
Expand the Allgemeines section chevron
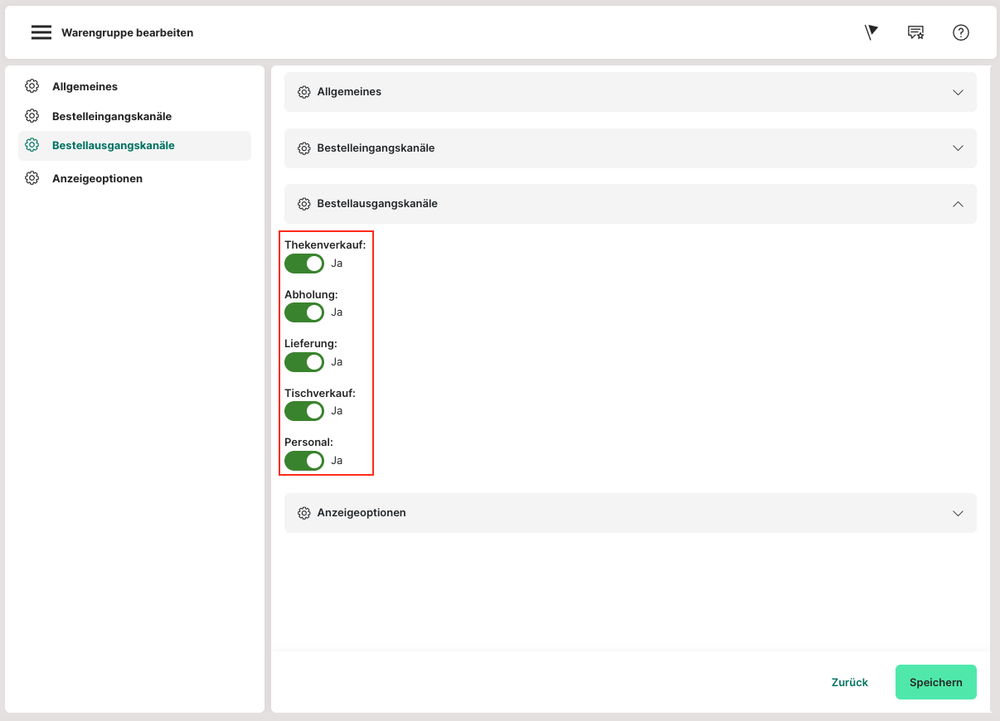[x=958, y=92]
